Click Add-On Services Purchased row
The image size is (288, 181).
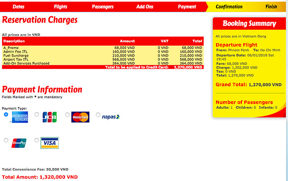click(x=103, y=63)
